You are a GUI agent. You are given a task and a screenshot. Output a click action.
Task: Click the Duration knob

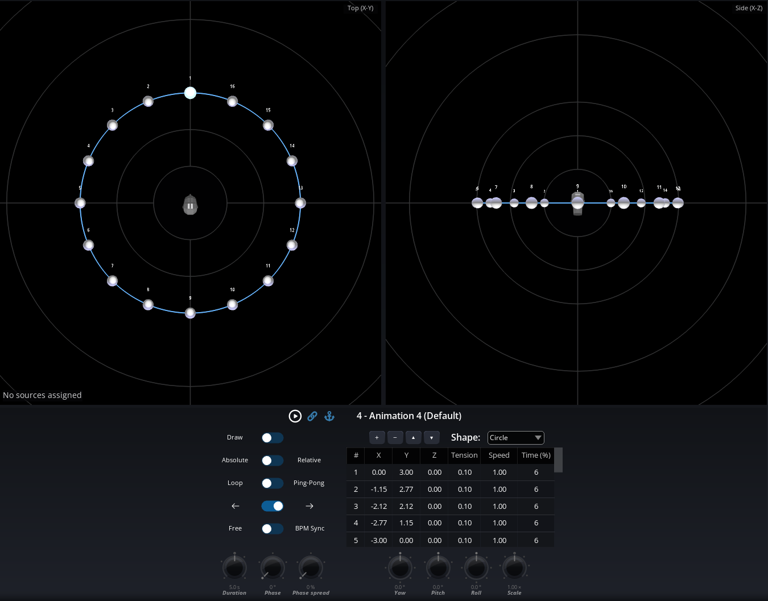(x=234, y=568)
